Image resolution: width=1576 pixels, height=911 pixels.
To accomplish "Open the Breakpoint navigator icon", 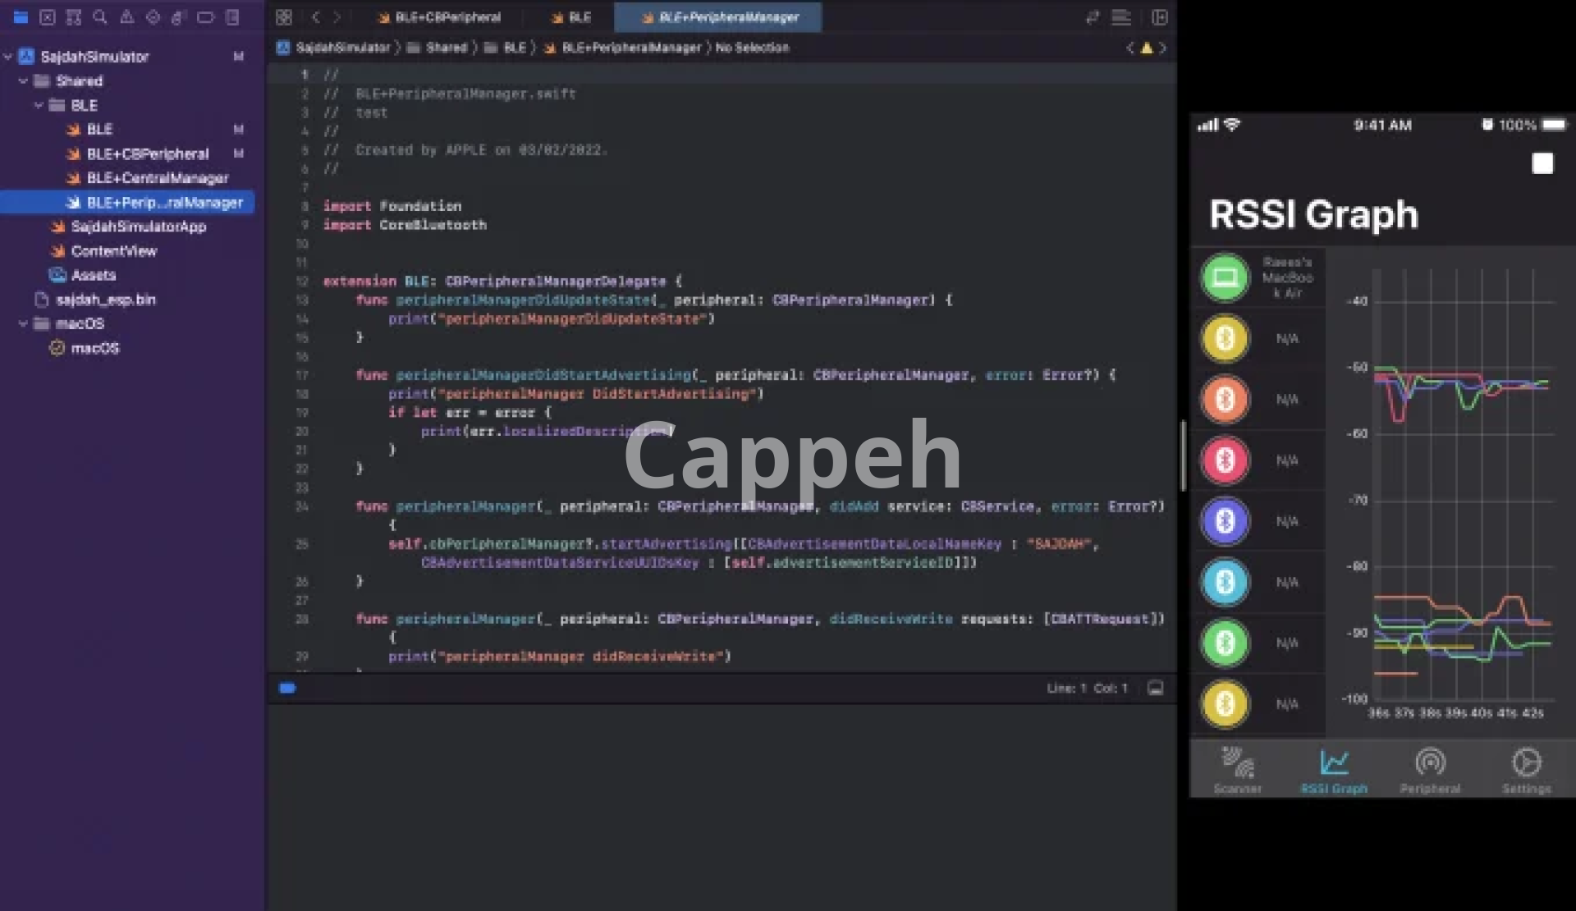I will [205, 17].
